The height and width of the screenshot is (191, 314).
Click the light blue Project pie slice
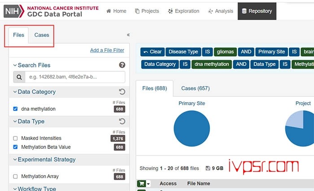pyautogui.click(x=296, y=120)
